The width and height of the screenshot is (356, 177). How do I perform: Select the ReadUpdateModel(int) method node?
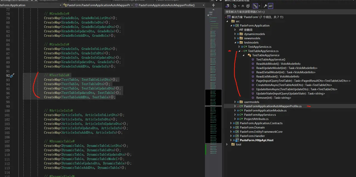click(x=287, y=68)
